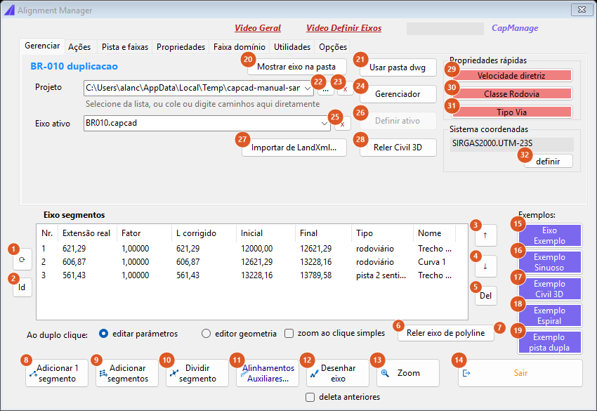Image resolution: width=597 pixels, height=411 pixels.
Task: Switch to Gerenciar tab
Action: pyautogui.click(x=42, y=46)
